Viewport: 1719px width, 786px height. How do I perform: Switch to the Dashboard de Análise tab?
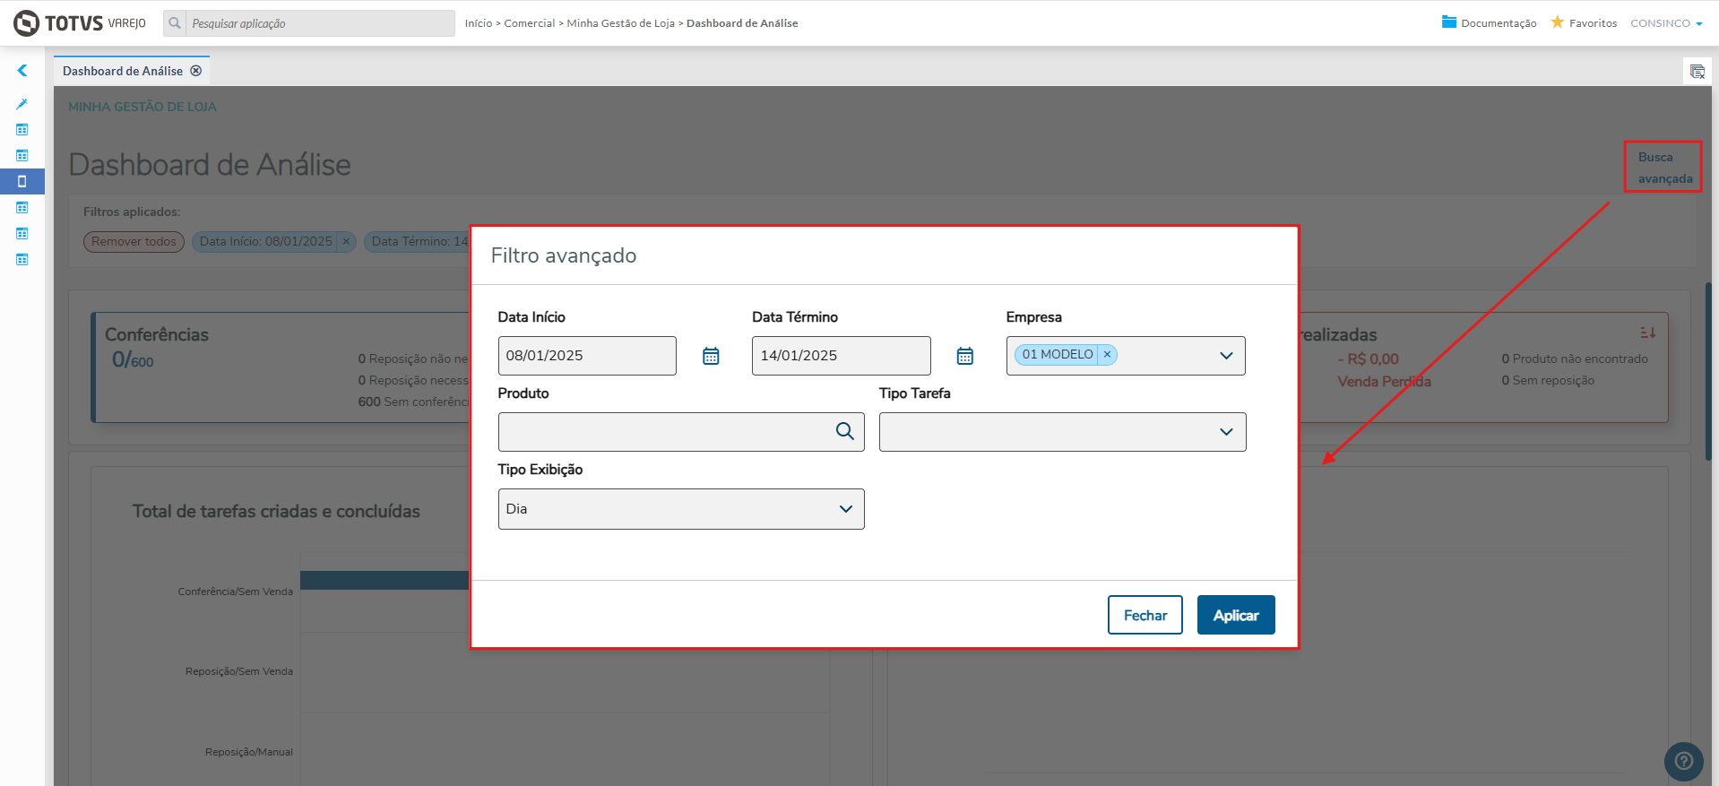122,71
